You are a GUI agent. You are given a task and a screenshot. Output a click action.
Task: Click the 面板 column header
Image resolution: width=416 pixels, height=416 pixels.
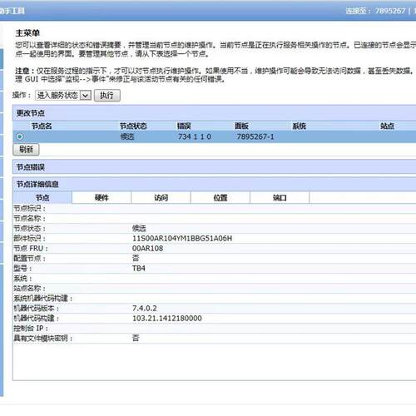(241, 126)
